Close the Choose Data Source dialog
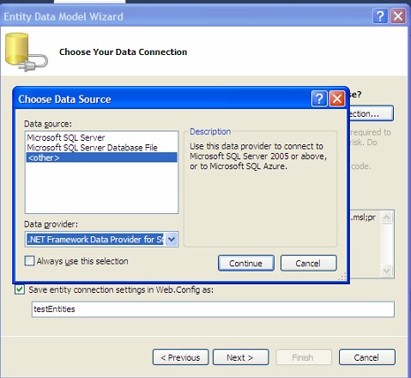Image resolution: width=411 pixels, height=378 pixels. point(337,99)
